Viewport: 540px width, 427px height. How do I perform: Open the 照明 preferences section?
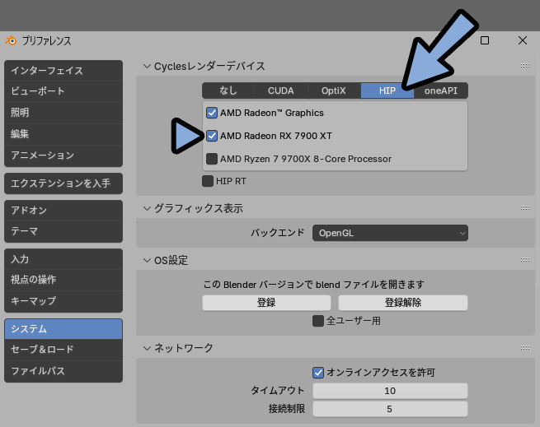pos(63,113)
